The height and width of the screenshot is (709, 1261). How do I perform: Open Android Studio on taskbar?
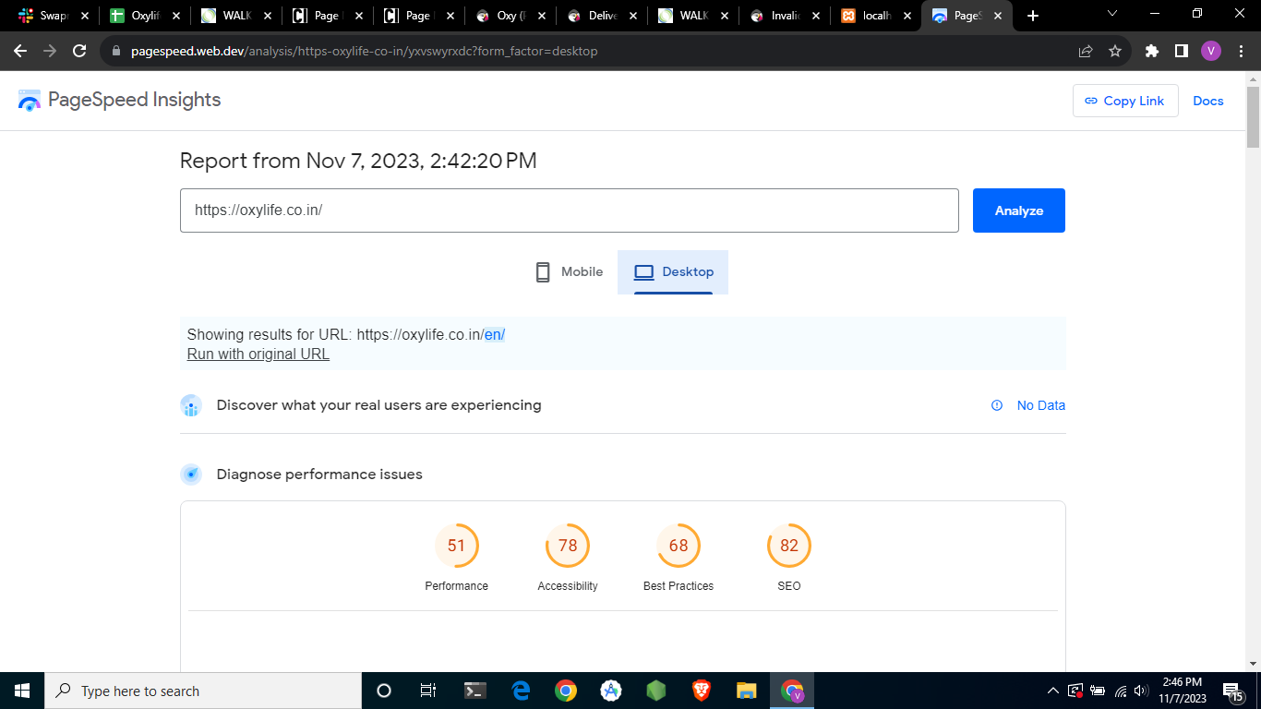pyautogui.click(x=610, y=691)
